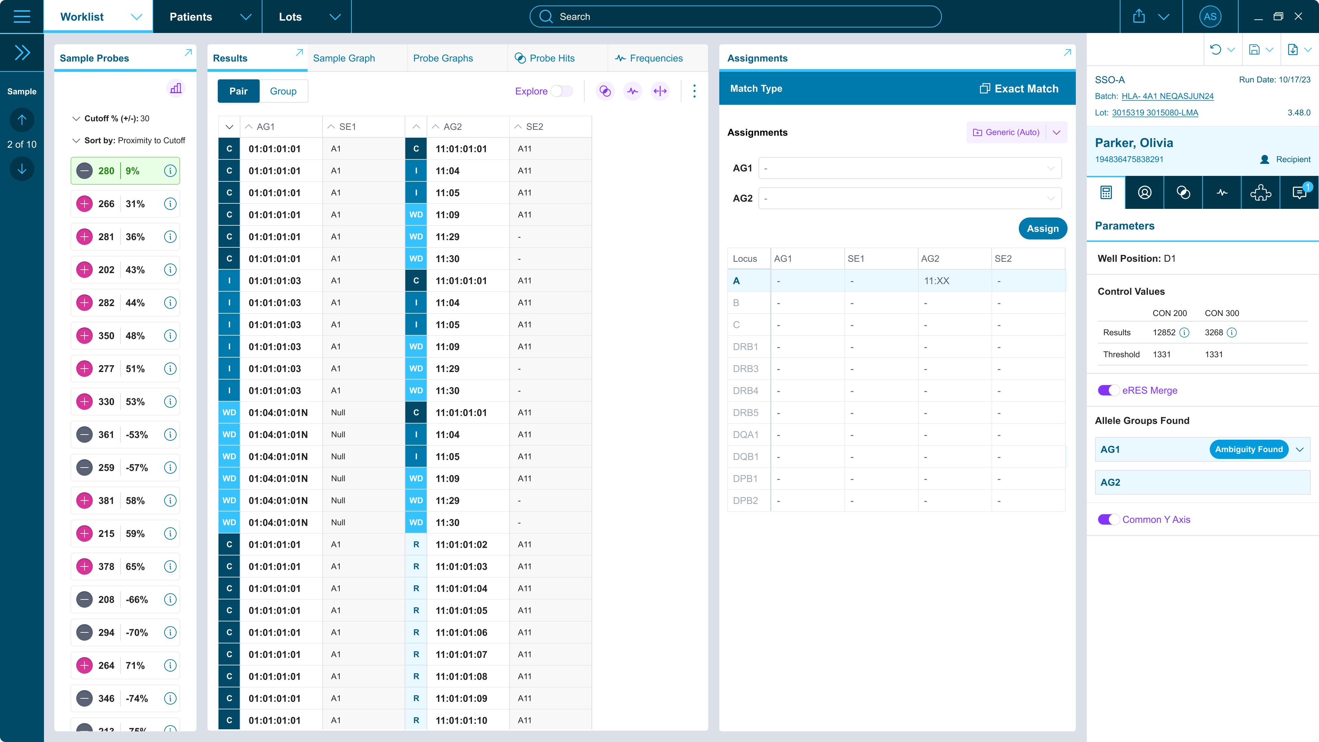Open the comments panel with one notification

pos(1299,192)
